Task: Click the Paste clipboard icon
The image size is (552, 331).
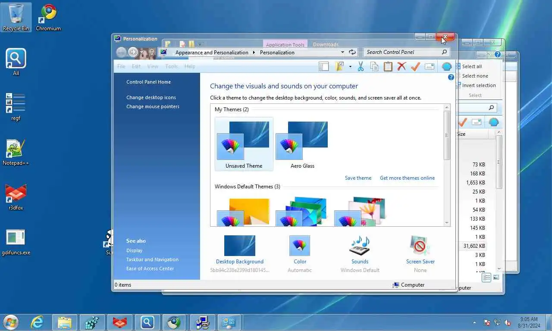Action: pos(388,66)
